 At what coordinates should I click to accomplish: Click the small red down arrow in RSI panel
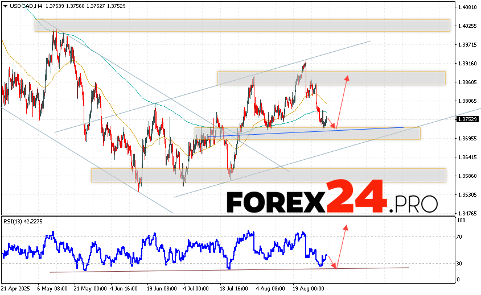point(331,261)
